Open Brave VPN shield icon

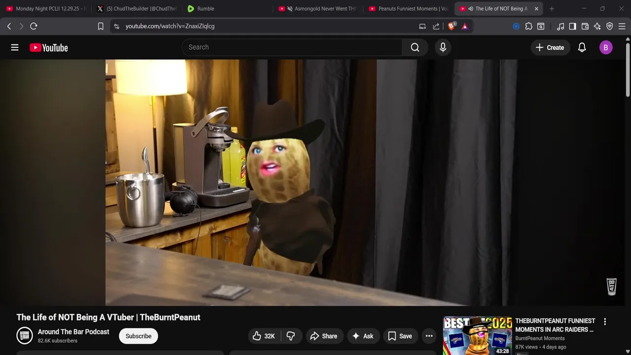coord(609,26)
